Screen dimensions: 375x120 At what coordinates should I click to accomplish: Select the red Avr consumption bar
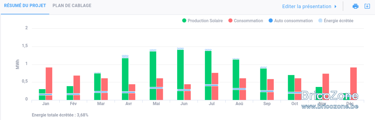point(132,92)
